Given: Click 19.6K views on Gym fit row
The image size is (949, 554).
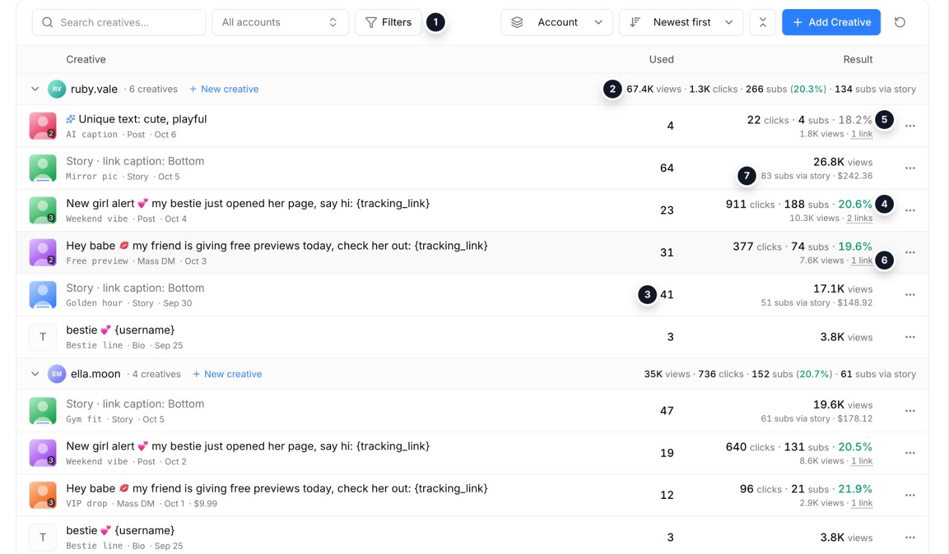Looking at the screenshot, I should (x=843, y=405).
